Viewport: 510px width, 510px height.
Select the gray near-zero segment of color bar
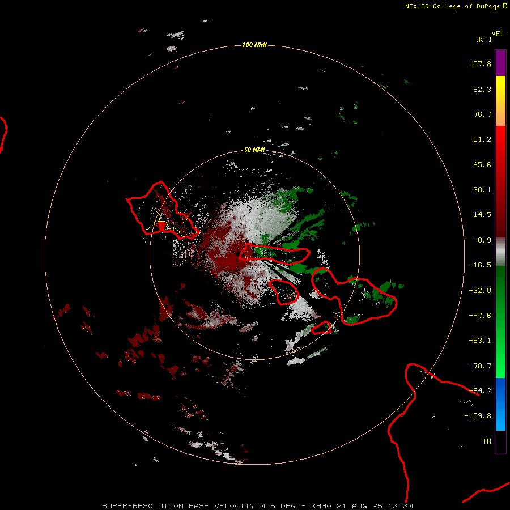500,252
